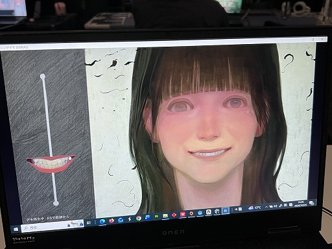The width and height of the screenshot is (332, 249).
Task: Click the Japanese status text below the slider
Action: [x=48, y=218]
